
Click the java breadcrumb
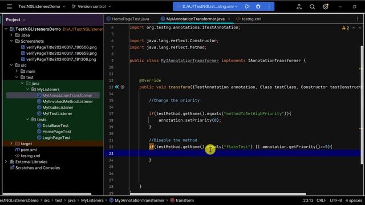71,200
